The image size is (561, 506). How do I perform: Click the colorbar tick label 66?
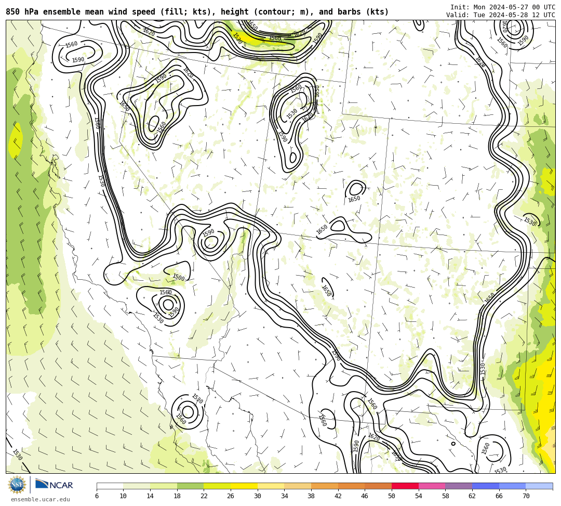[x=499, y=496]
